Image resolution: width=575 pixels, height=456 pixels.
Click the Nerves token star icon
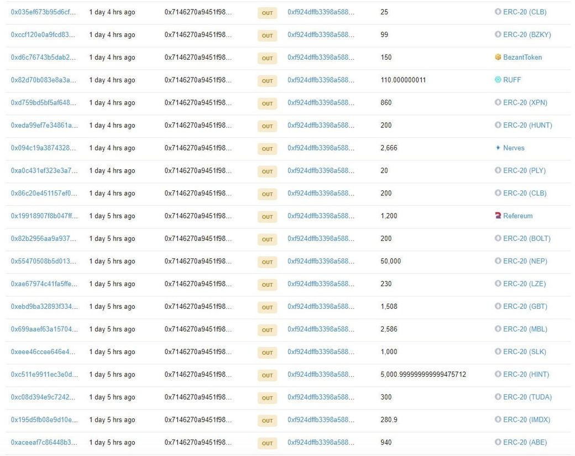(x=498, y=148)
